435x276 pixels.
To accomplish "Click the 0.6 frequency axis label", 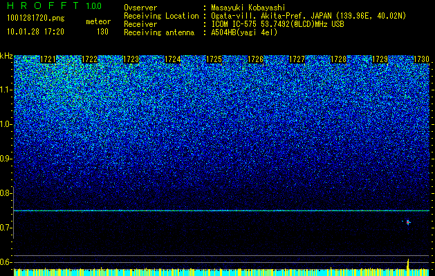I will [x=6, y=262].
